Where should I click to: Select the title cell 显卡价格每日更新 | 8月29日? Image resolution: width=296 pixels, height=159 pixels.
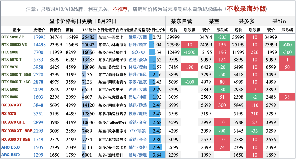tap(83, 21)
